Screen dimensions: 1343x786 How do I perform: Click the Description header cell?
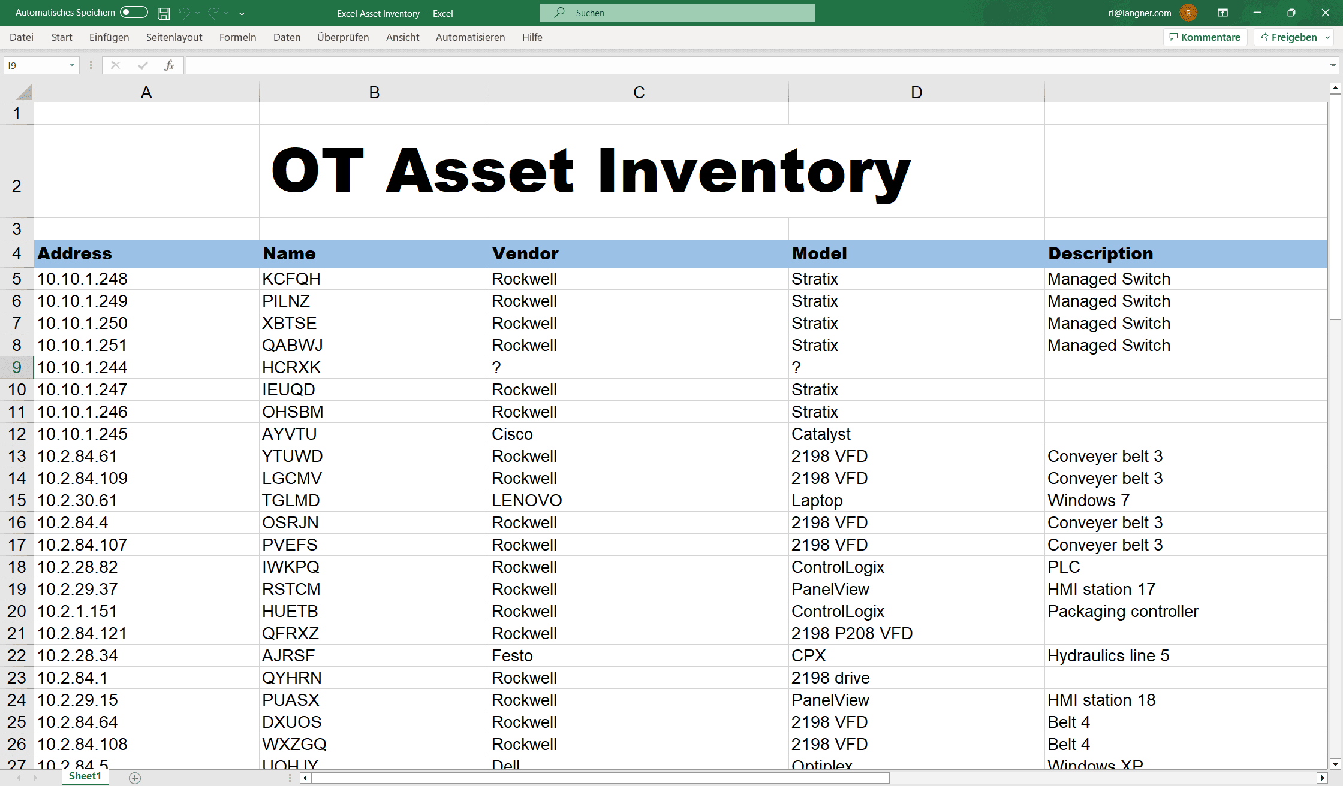tap(1186, 253)
